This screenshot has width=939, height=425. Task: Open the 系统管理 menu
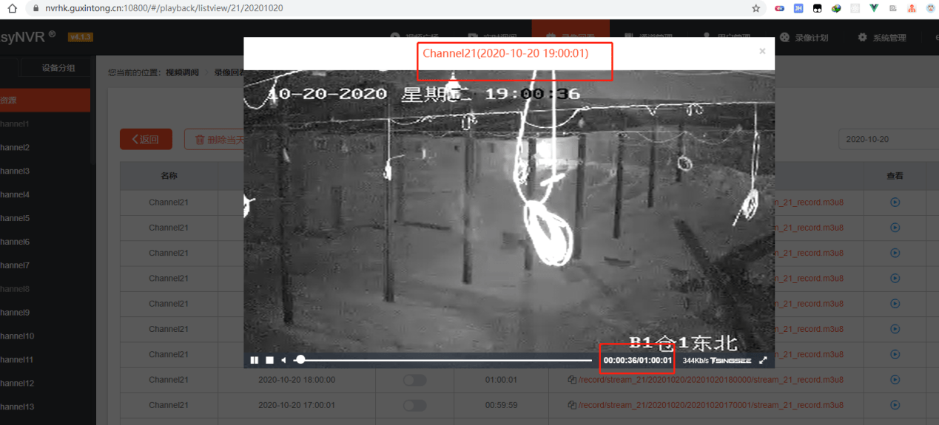(x=882, y=38)
